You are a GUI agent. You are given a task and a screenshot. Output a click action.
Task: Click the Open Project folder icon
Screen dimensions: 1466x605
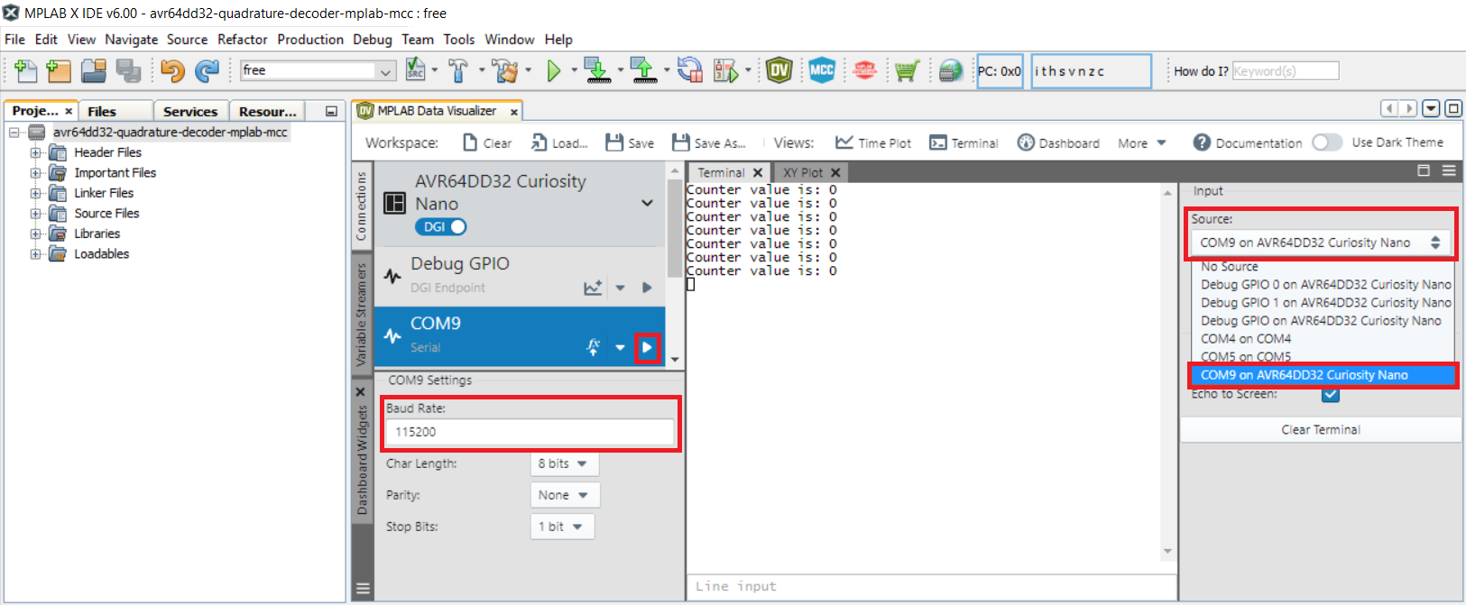click(94, 70)
